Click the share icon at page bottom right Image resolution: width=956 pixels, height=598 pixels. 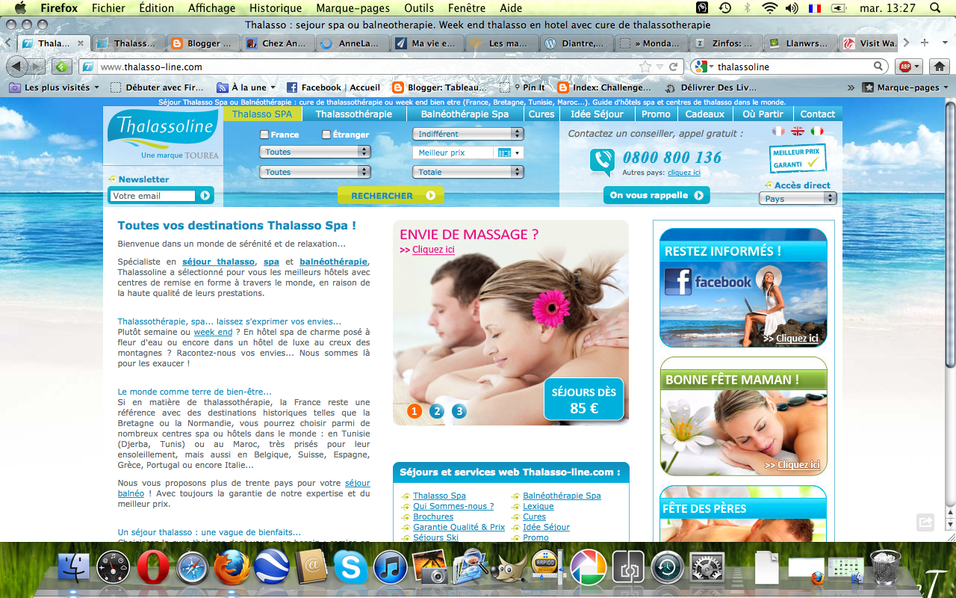pos(925,523)
